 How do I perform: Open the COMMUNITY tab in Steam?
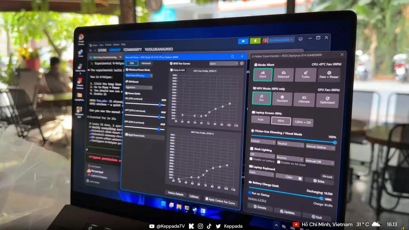click(x=133, y=50)
